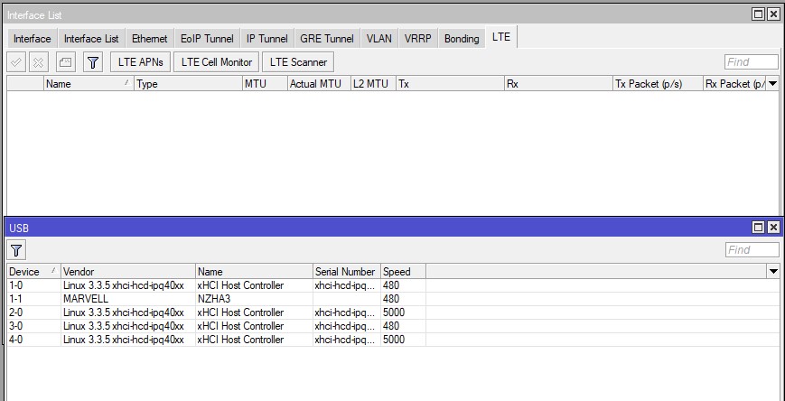Switch to the VLAN tab
Screen dimensions: 785x401
click(379, 39)
